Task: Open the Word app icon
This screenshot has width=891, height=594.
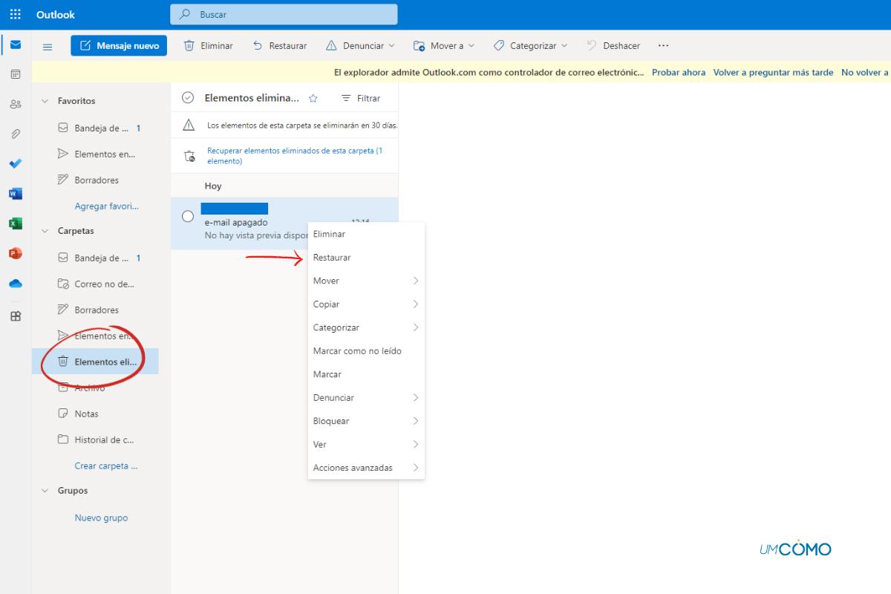Action: pyautogui.click(x=16, y=194)
